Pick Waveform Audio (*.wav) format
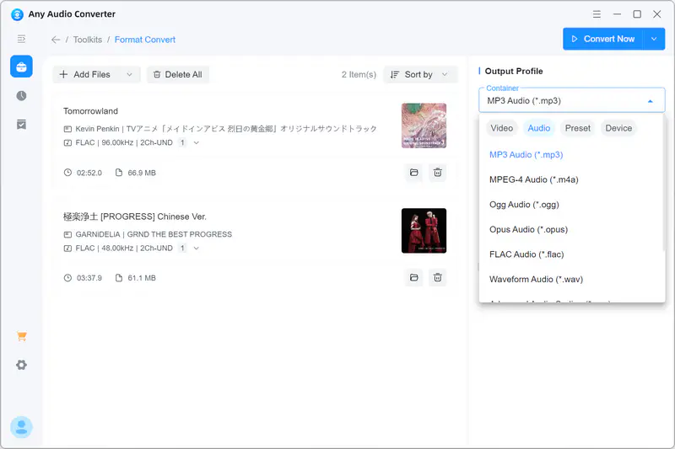This screenshot has width=675, height=449. coord(572,280)
